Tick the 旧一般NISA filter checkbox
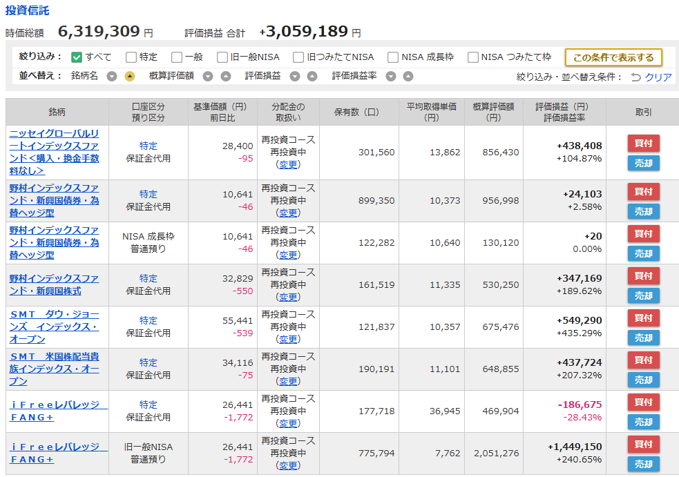 click(x=222, y=57)
